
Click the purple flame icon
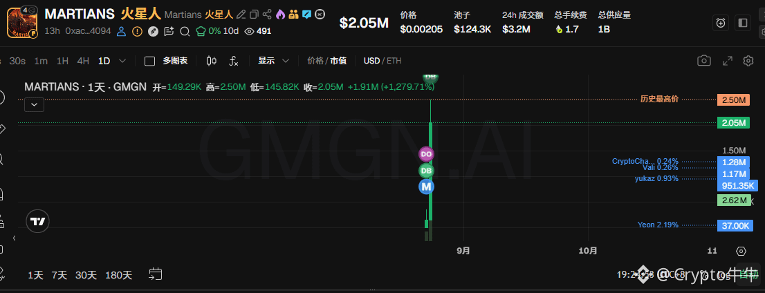pyautogui.click(x=280, y=14)
